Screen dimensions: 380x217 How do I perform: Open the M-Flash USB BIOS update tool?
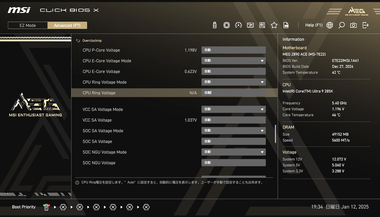[x=215, y=25]
